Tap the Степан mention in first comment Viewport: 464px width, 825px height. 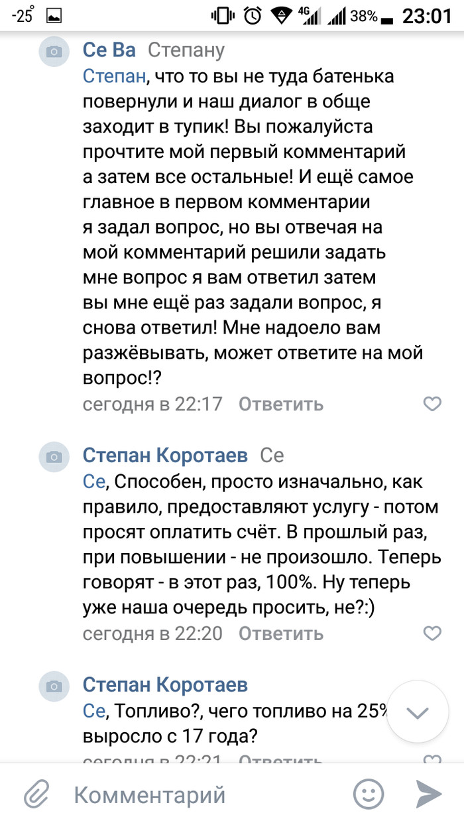(114, 76)
